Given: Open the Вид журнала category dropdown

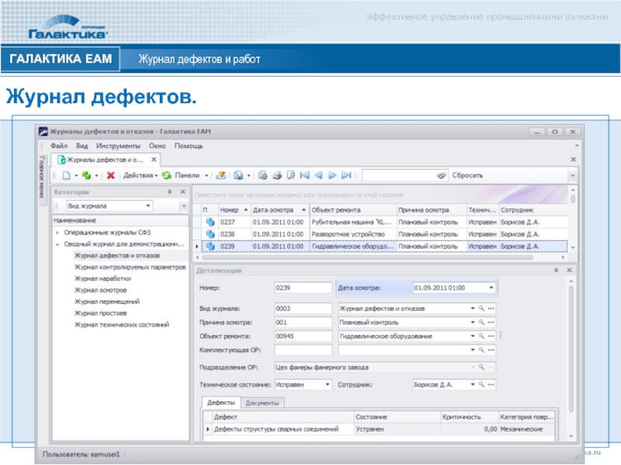Looking at the screenshot, I should 147,206.
